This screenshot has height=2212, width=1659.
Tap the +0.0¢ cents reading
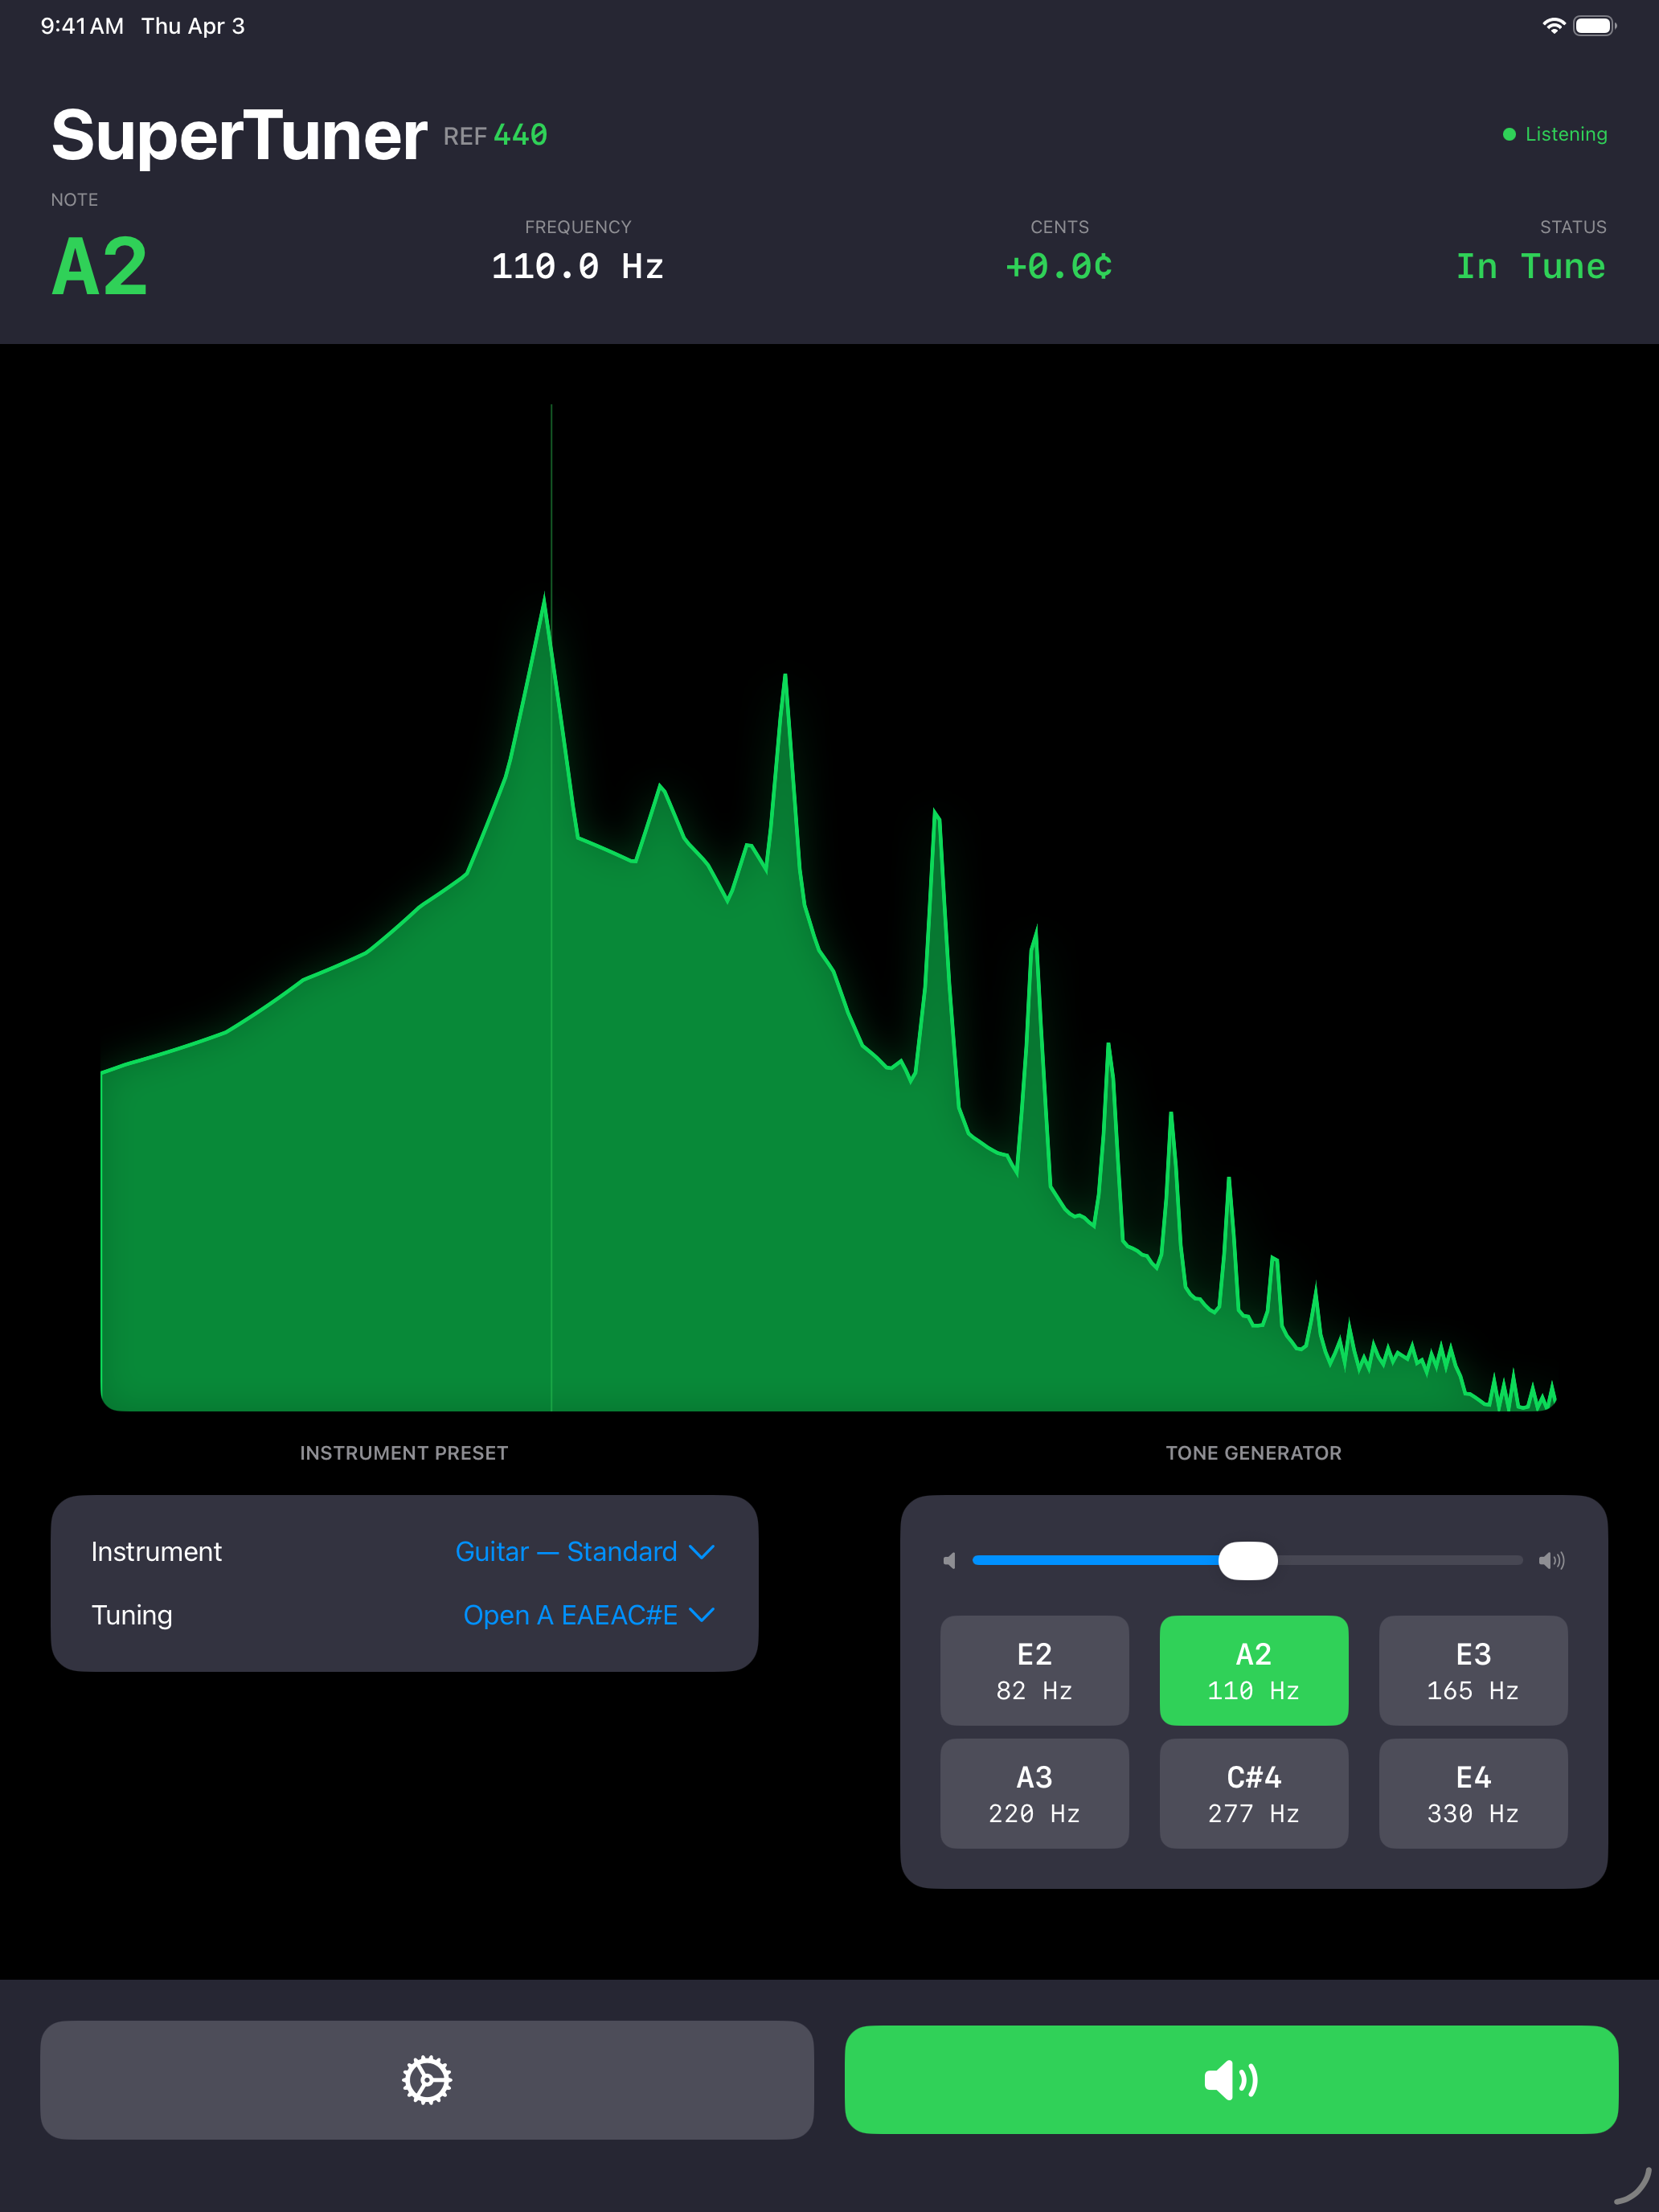pyautogui.click(x=1059, y=267)
